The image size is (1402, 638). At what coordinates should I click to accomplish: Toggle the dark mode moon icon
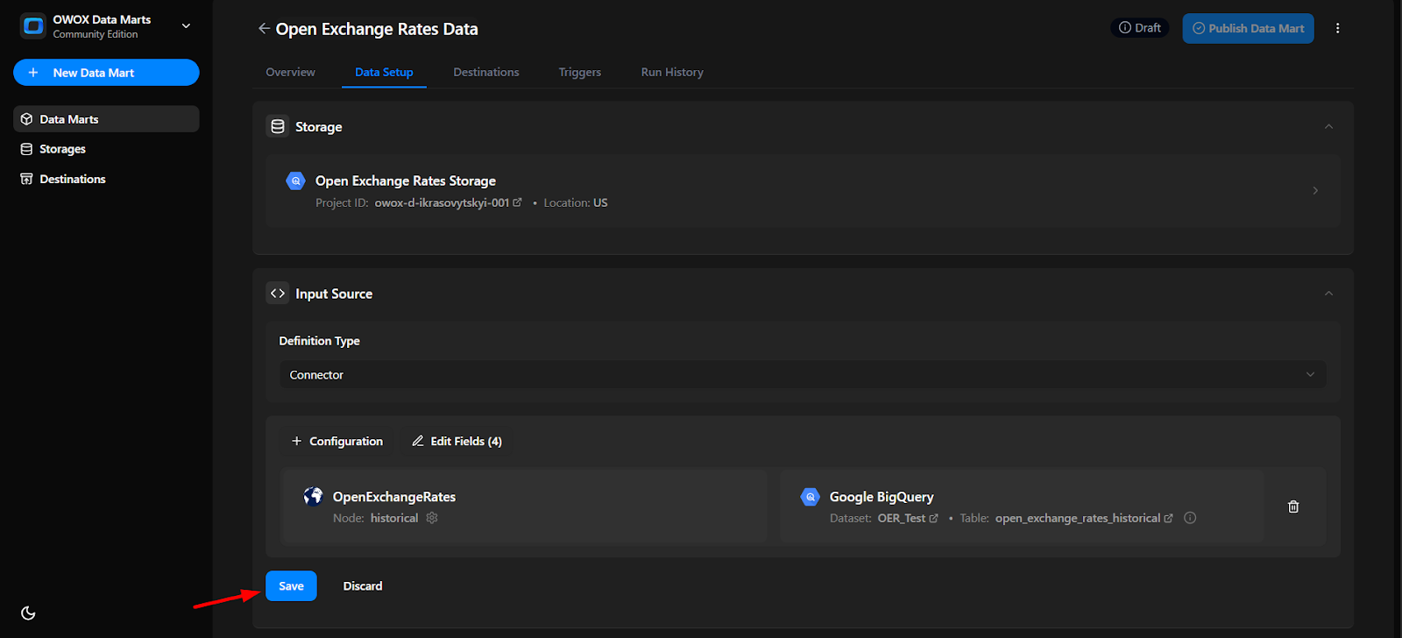[x=28, y=613]
